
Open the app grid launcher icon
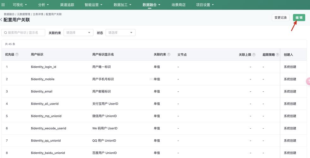coord(3,5)
